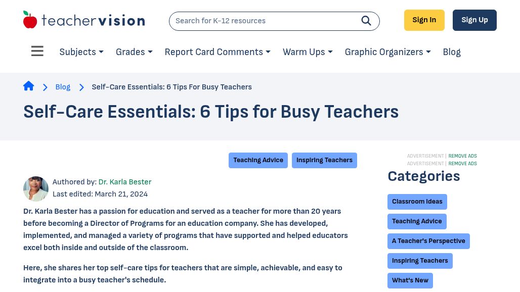Open the Blog navigation menu item

[452, 52]
